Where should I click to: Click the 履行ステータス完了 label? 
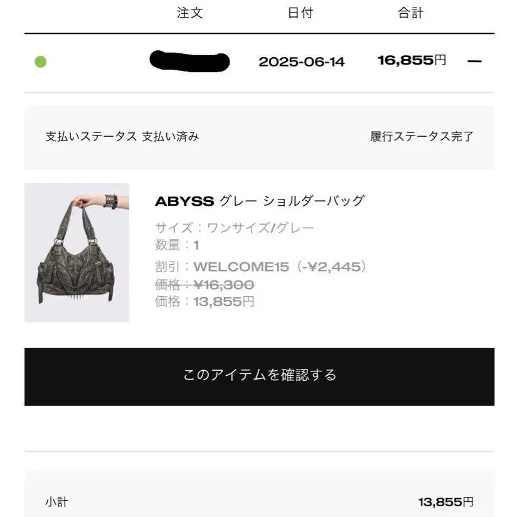click(422, 137)
